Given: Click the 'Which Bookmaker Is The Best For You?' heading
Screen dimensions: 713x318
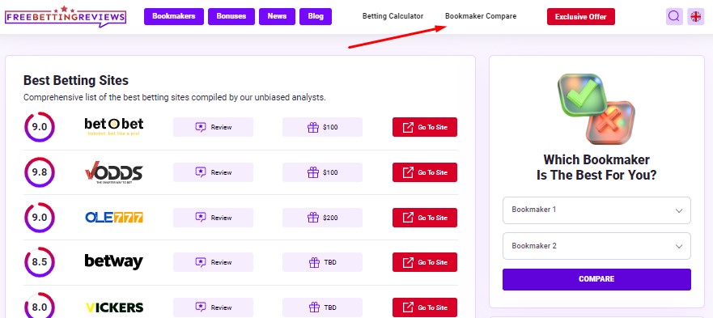Looking at the screenshot, I should [596, 167].
